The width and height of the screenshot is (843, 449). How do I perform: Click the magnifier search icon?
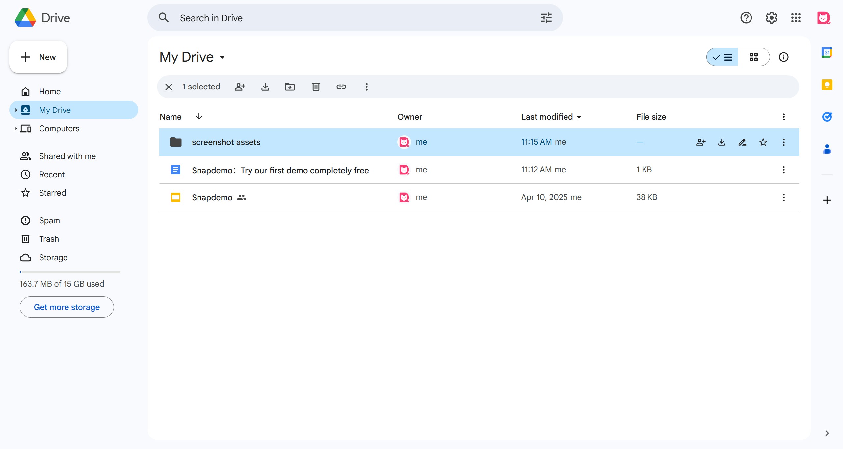pyautogui.click(x=164, y=18)
